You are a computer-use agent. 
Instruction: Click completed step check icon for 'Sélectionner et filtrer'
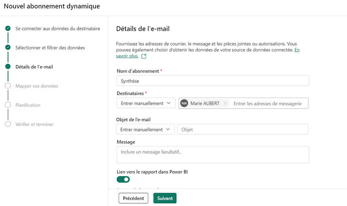(x=8, y=47)
